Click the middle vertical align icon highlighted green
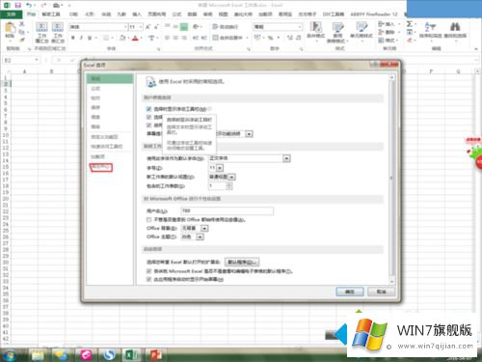The height and width of the screenshot is (362, 482). [184, 27]
